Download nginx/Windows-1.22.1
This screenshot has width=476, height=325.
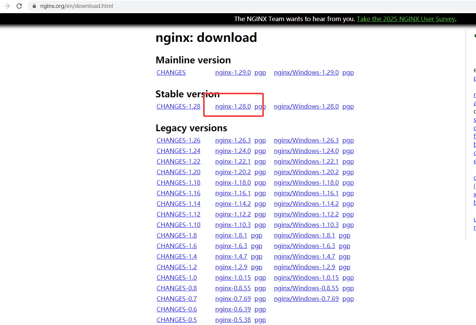(x=306, y=161)
